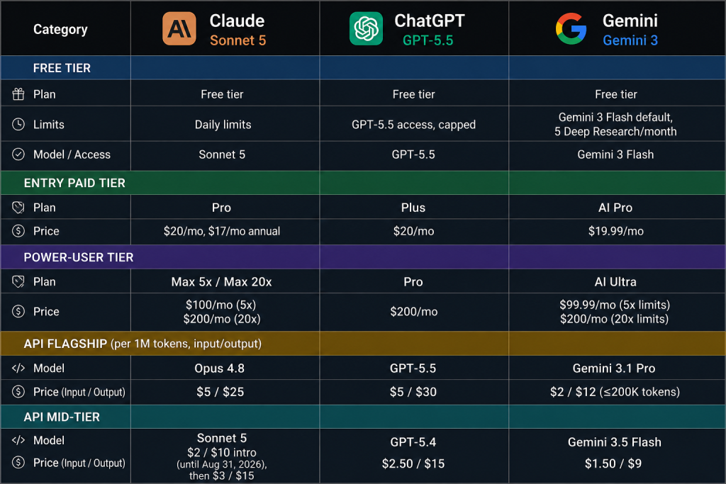This screenshot has width=726, height=484.
Task: Click the dollar icon in Entry Paid Tier Price
Action: (x=18, y=231)
